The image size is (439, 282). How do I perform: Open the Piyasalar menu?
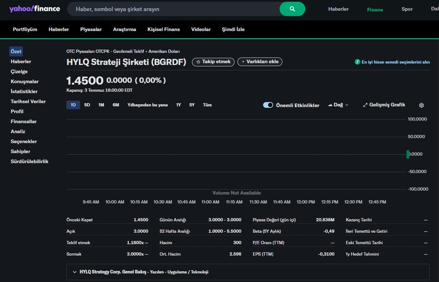(91, 29)
